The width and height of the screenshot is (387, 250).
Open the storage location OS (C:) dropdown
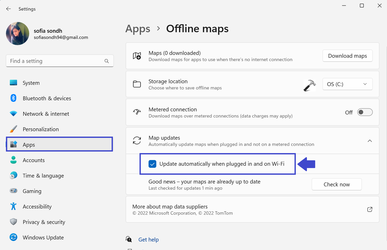[347, 84]
